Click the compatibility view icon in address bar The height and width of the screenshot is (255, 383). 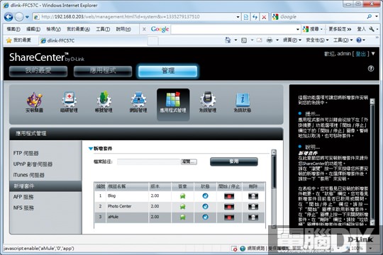click(x=246, y=17)
